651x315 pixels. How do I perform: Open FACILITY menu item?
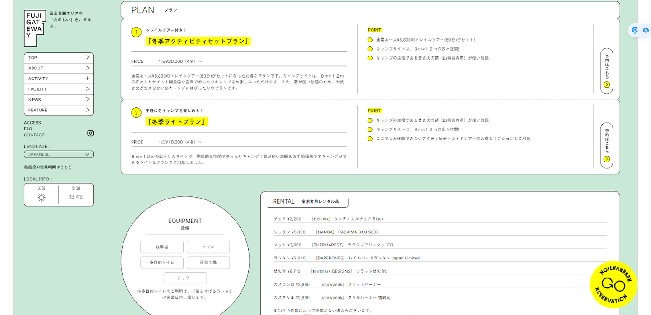pos(59,89)
